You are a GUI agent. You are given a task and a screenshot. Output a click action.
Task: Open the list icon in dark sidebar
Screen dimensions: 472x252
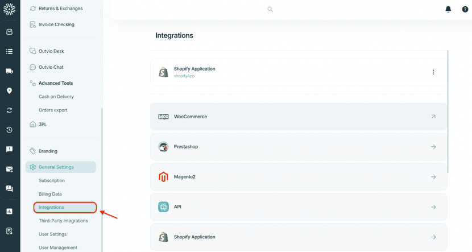coord(10,52)
